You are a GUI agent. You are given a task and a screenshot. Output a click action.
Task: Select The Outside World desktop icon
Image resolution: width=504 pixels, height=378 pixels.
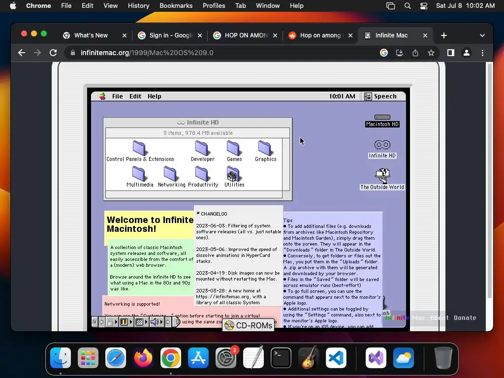[382, 179]
